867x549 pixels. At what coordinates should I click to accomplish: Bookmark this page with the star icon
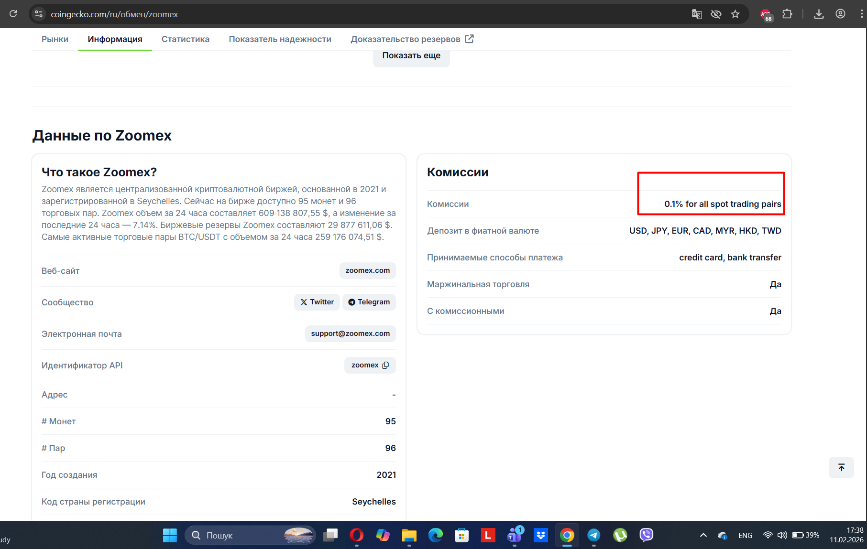pyautogui.click(x=735, y=14)
